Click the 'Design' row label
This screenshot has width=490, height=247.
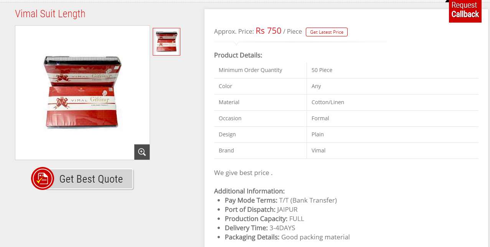point(227,134)
